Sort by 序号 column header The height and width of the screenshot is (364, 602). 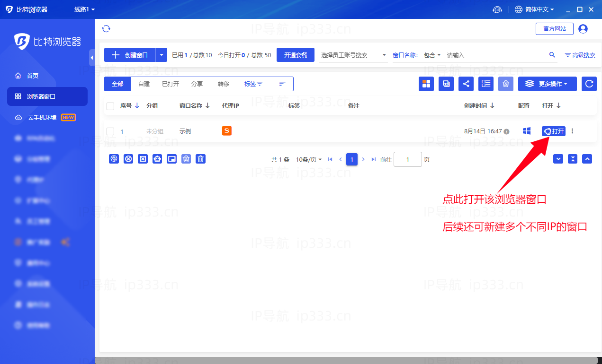130,106
